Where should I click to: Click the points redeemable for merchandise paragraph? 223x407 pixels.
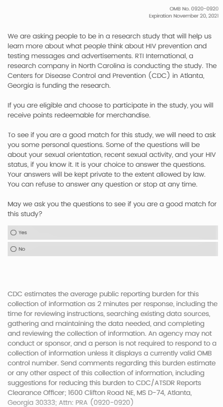[x=110, y=110]
